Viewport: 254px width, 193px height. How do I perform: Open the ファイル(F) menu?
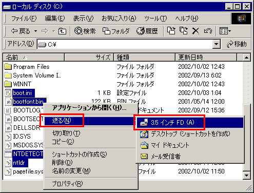[24, 18]
